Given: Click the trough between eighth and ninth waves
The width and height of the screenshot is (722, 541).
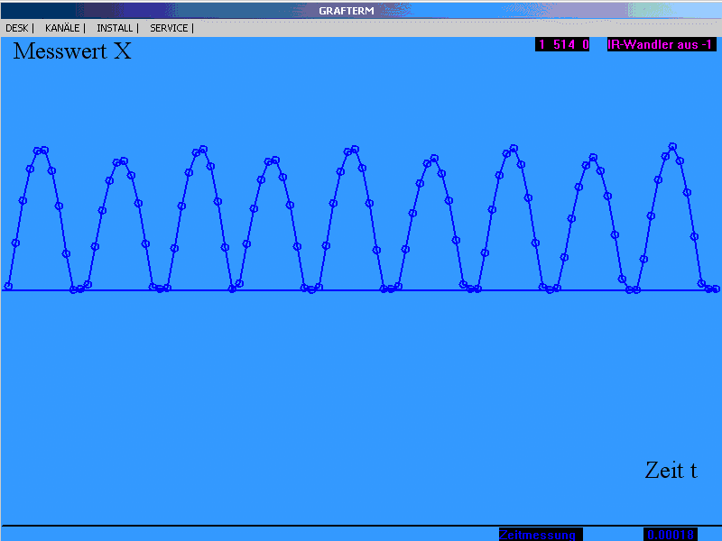Looking at the screenshot, I should 633,289.
